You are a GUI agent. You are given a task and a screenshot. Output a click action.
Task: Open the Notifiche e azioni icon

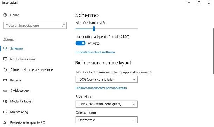coord(5,59)
